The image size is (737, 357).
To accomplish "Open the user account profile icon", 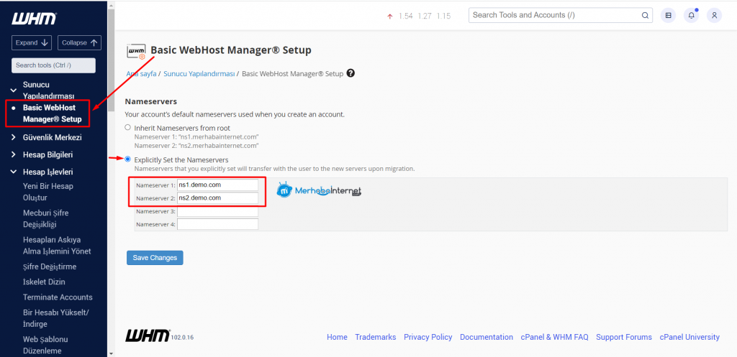I will pos(714,15).
